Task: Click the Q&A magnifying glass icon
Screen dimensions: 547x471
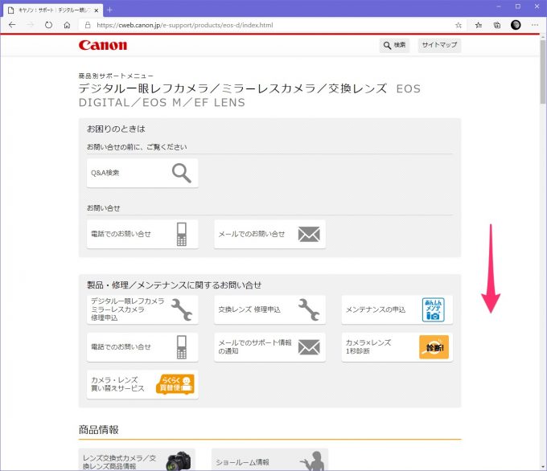Action: pos(182,174)
